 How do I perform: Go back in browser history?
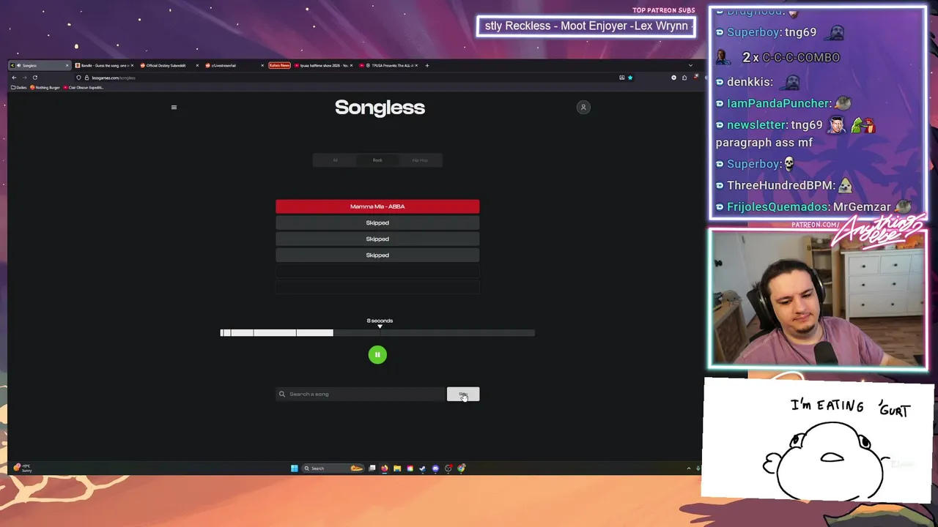14,78
